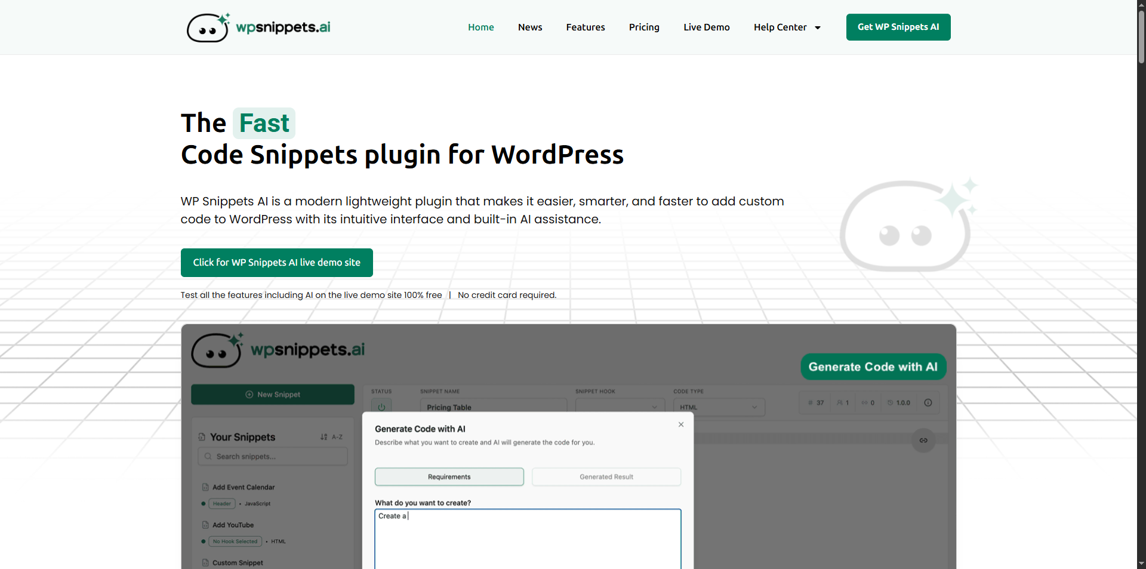
Task: Click the page vertical scrollbar thumb
Action: tap(1141, 36)
